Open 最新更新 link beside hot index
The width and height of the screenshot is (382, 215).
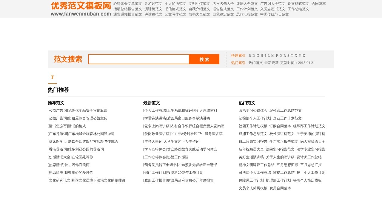coord(271,63)
